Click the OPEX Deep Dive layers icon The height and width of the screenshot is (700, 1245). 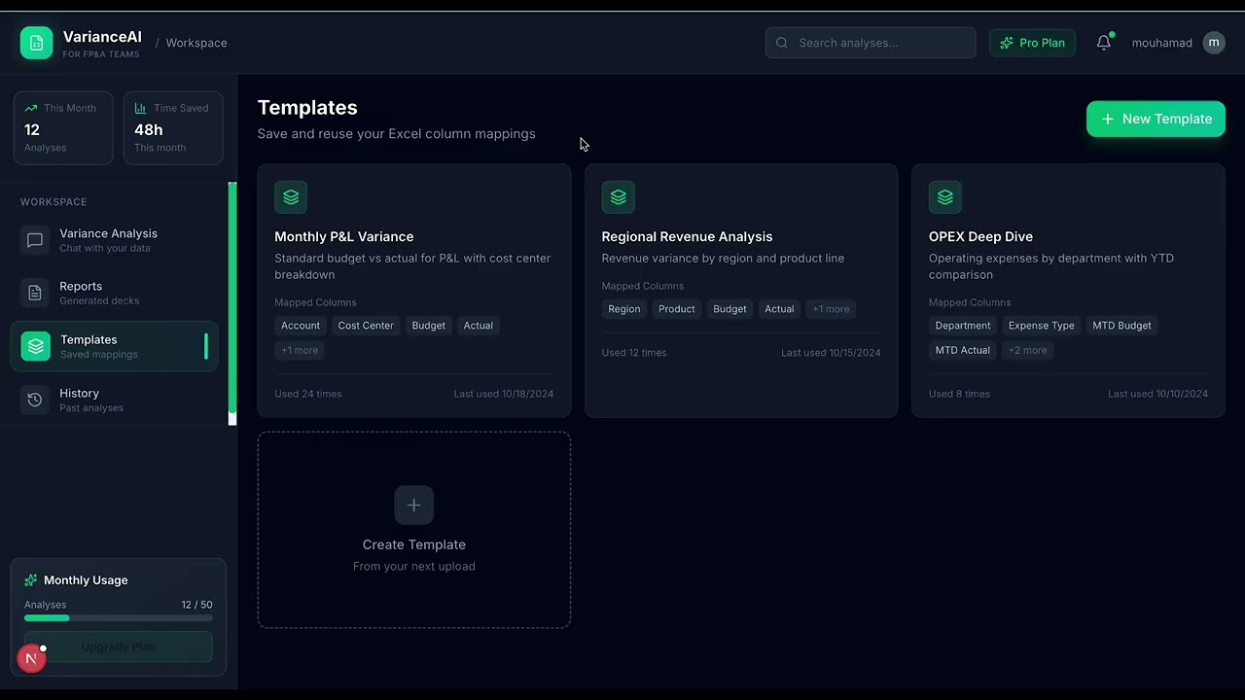point(945,197)
